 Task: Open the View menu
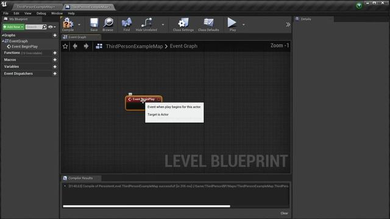point(28,13)
